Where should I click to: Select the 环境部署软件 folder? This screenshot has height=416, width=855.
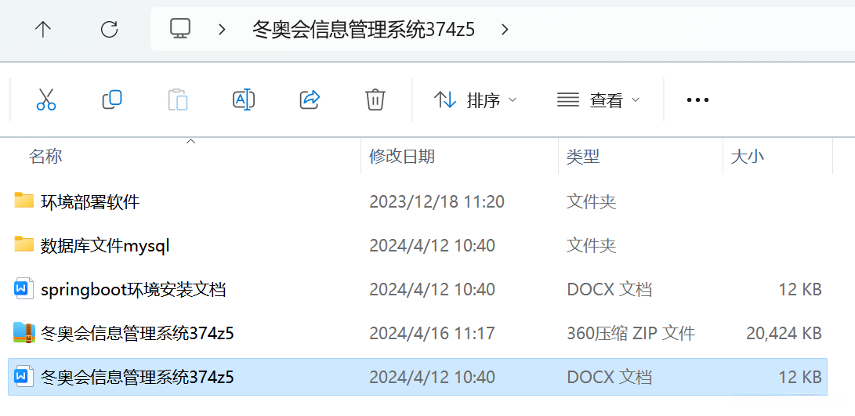(90, 202)
